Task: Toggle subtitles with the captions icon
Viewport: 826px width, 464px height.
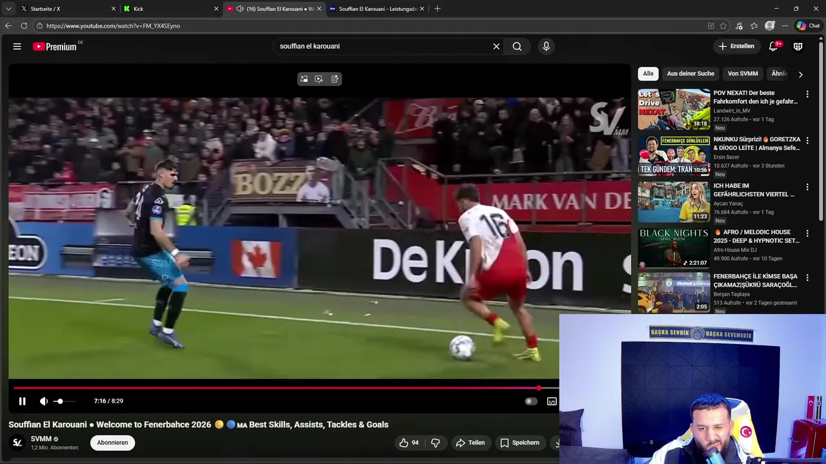Action: click(x=552, y=401)
